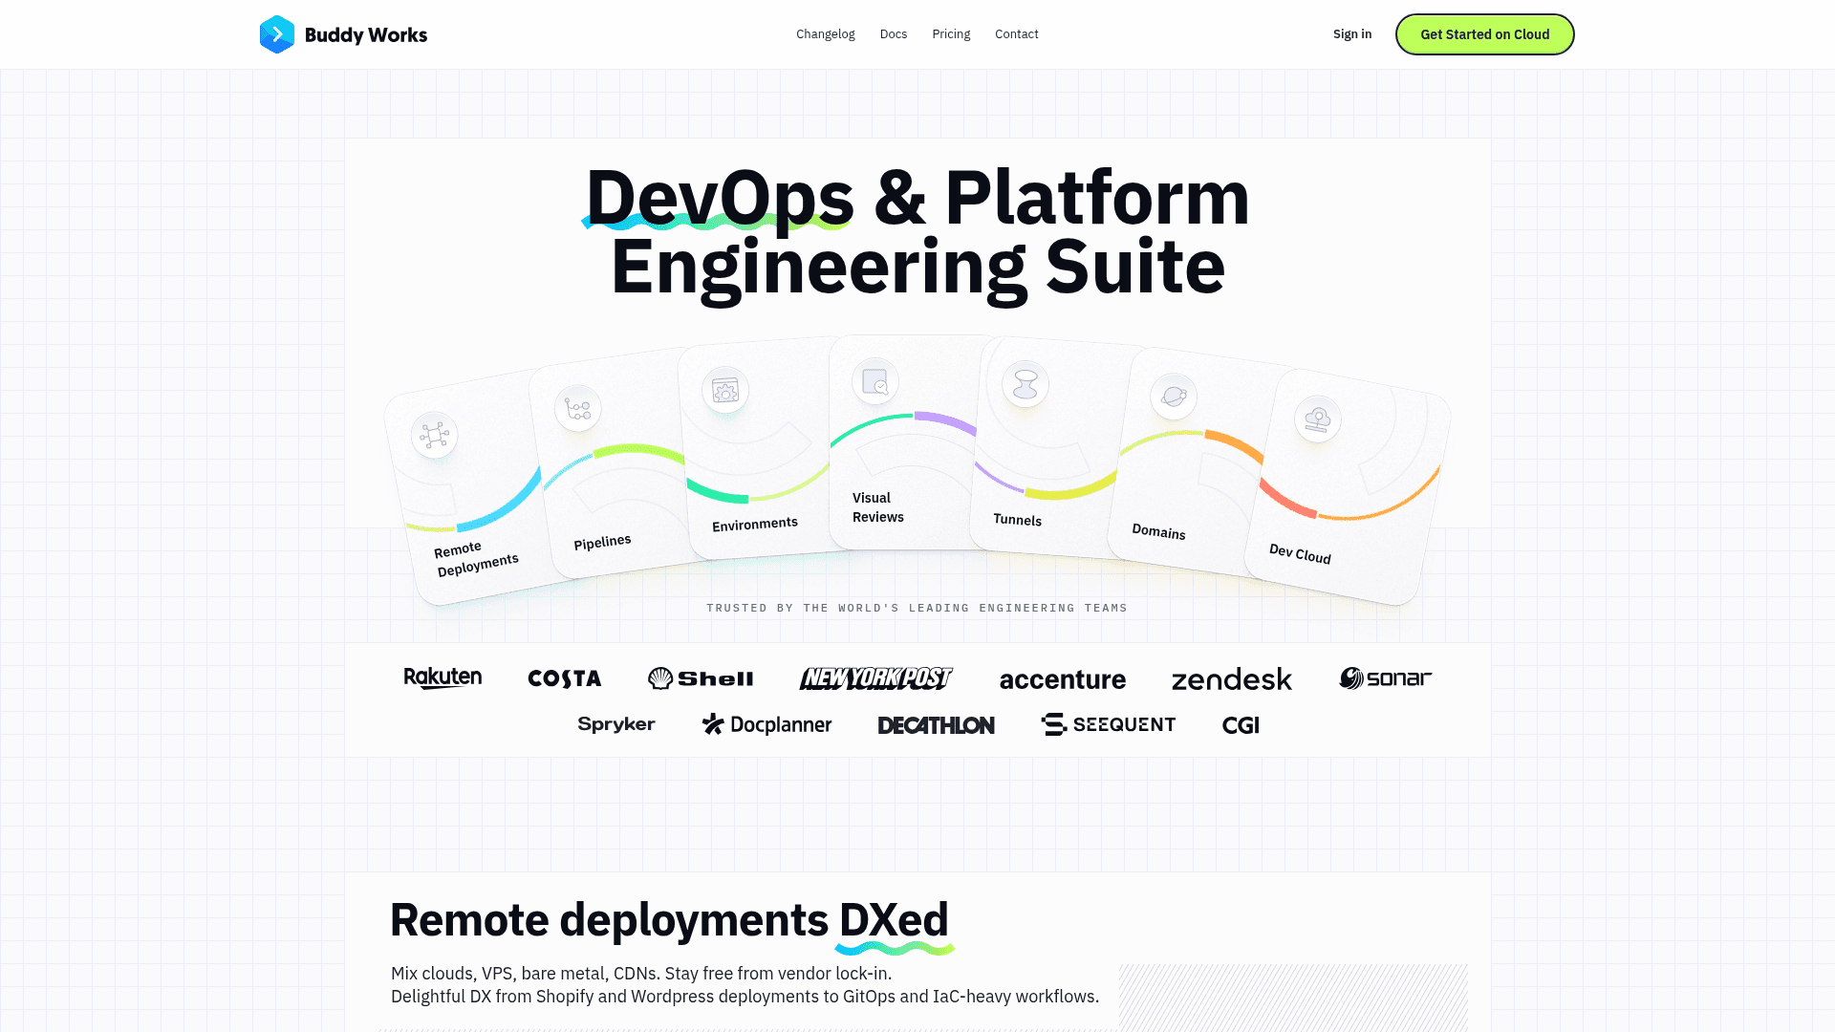This screenshot has height=1032, width=1835.
Task: Click the CGI logo
Action: pyautogui.click(x=1241, y=725)
